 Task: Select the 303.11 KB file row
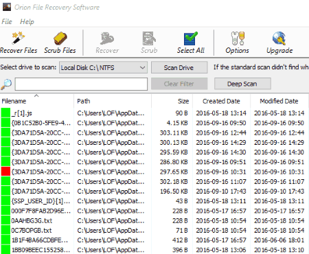154,132
